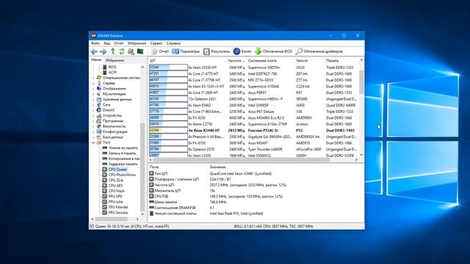Expand the Отображение tree node

93,89
